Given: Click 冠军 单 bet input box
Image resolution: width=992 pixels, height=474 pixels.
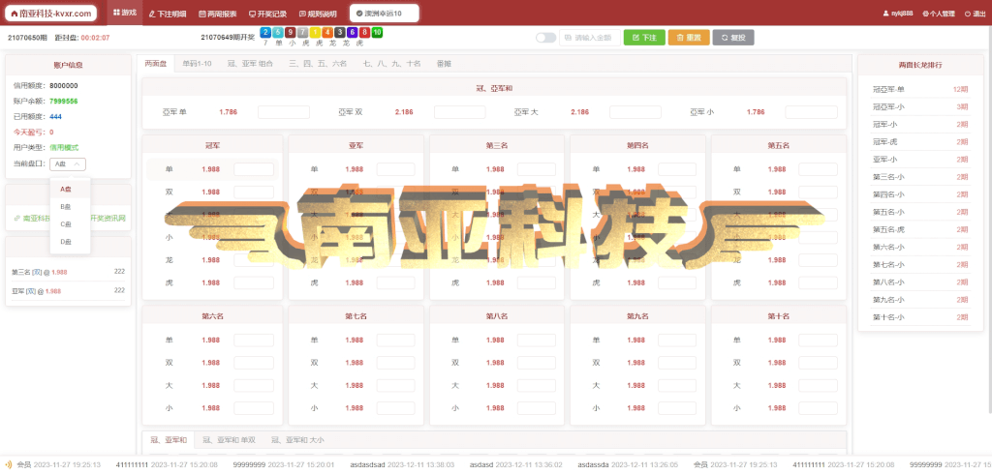Looking at the screenshot, I should [x=254, y=169].
